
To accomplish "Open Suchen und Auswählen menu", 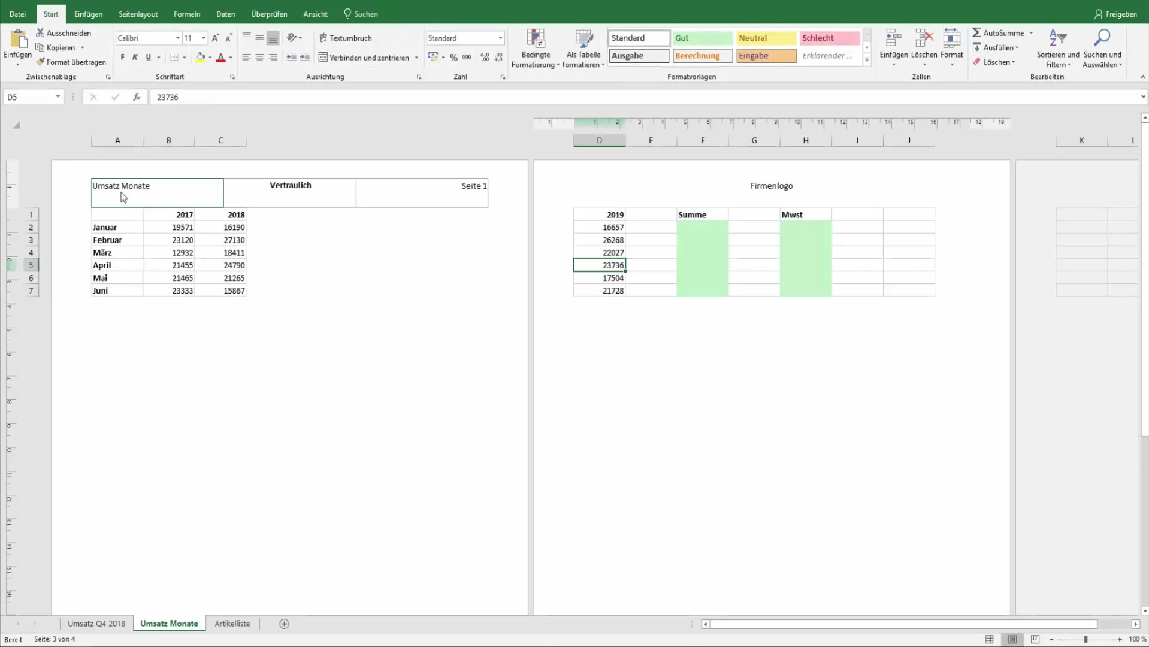I will (x=1102, y=49).
